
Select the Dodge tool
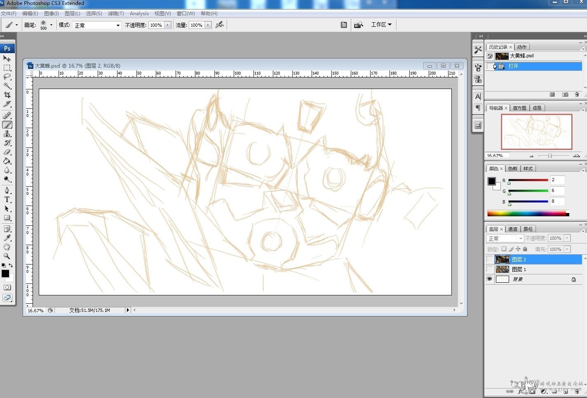[x=7, y=179]
